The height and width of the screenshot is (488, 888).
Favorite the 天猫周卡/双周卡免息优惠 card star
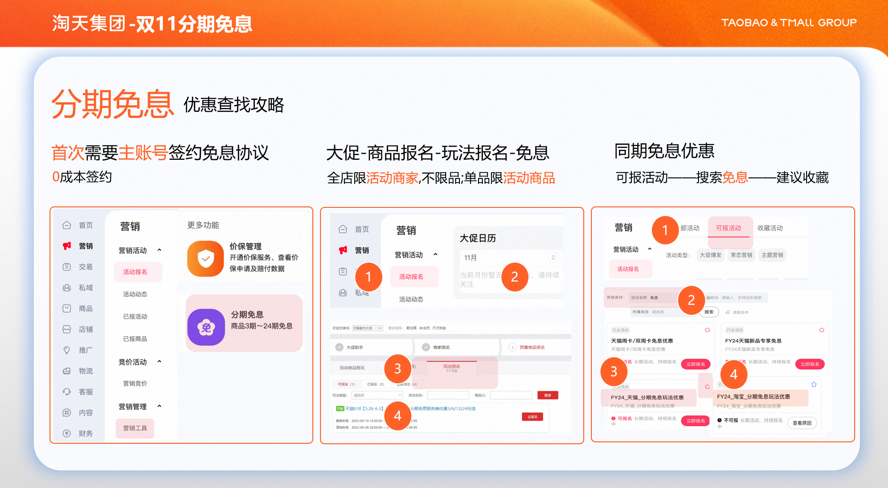point(708,330)
